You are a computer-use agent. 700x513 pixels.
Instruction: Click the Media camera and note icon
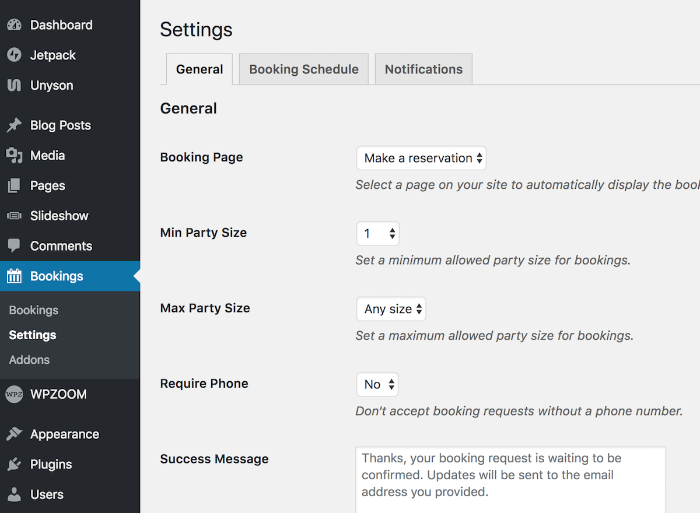tap(14, 156)
